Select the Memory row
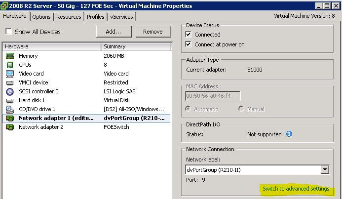Screen dimensions: 342x199 [86, 56]
